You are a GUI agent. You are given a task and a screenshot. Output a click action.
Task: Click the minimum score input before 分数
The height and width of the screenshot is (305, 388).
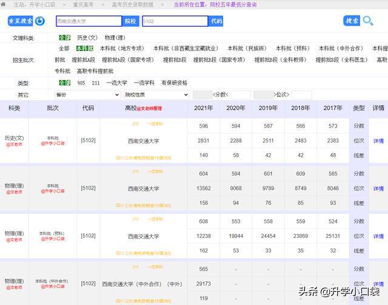tap(202, 95)
